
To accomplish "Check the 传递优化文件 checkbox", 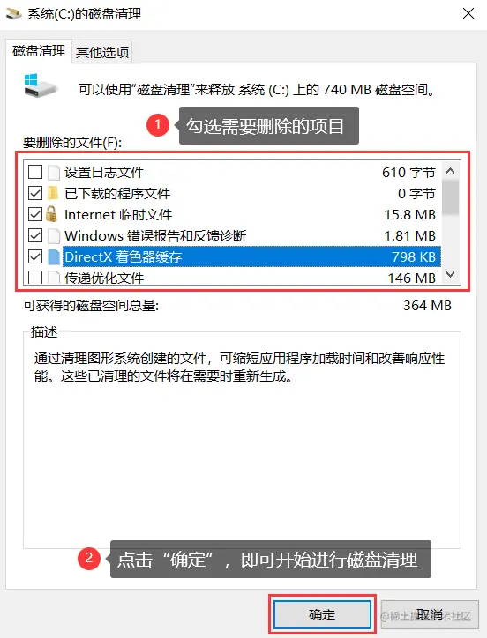I will (x=35, y=278).
